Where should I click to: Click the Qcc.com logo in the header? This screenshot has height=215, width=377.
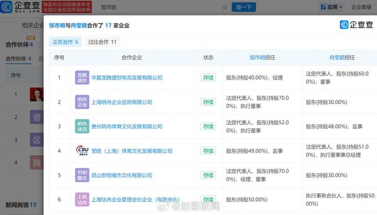click(x=20, y=7)
